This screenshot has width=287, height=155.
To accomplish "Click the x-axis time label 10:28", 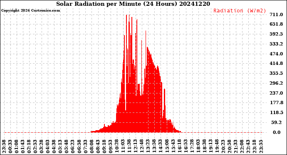I will [117, 147].
